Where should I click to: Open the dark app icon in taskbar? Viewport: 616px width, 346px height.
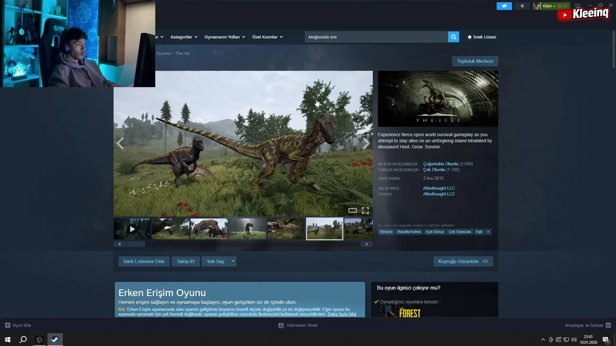click(39, 340)
